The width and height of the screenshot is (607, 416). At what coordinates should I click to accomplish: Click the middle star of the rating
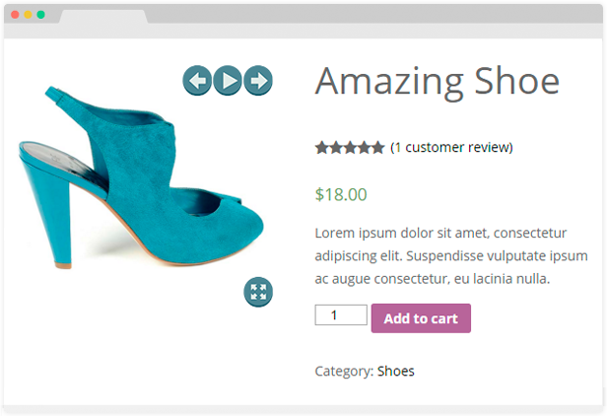click(x=350, y=148)
